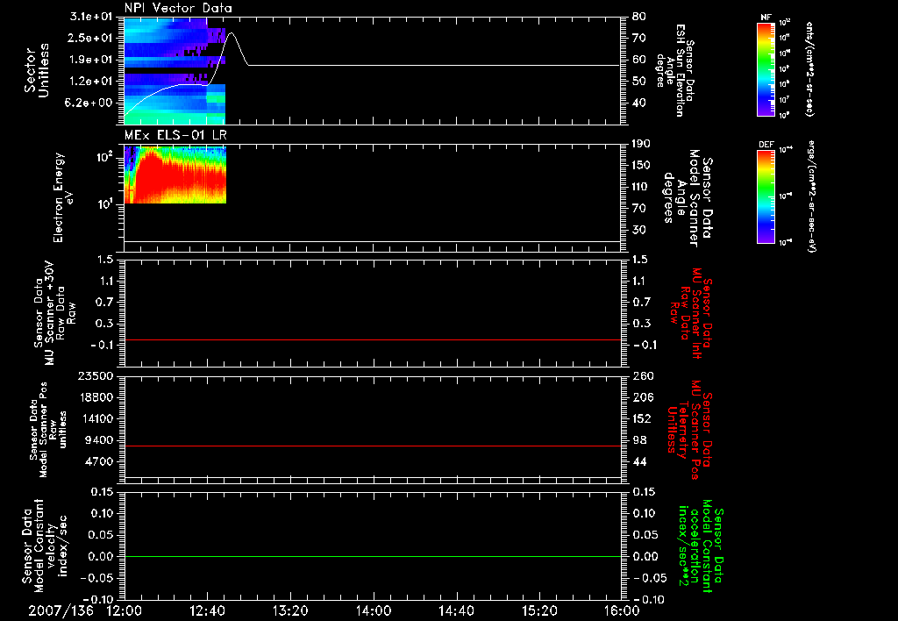This screenshot has height=621, width=898.
Task: Click the '1.9e+01' sector tick label
Action: tap(91, 60)
